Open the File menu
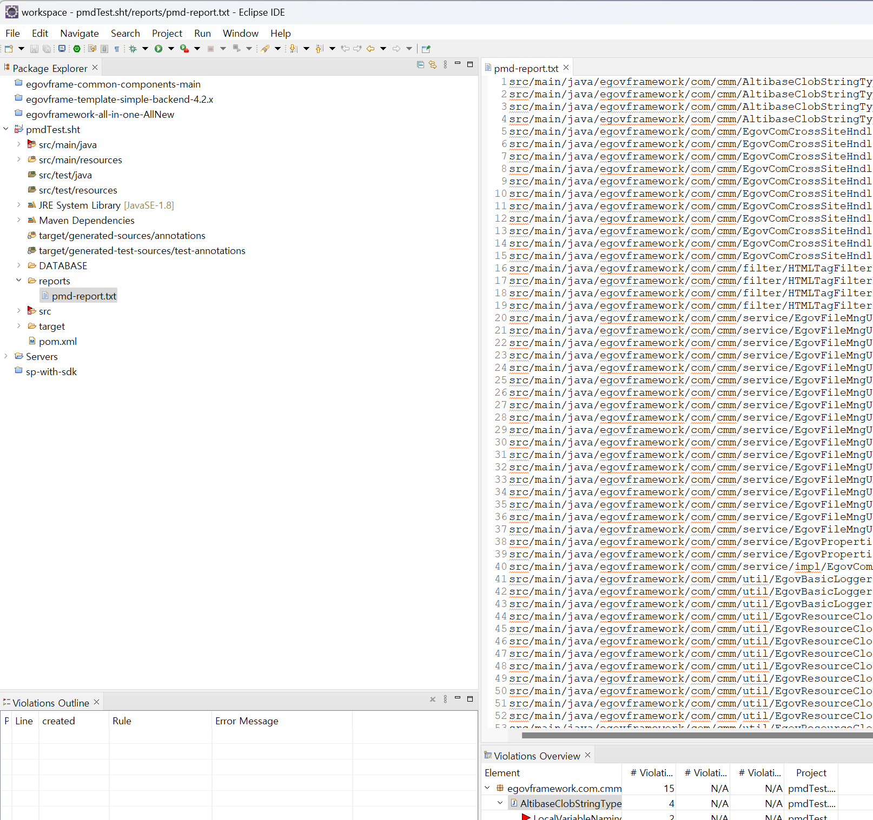873x820 pixels. 12,33
